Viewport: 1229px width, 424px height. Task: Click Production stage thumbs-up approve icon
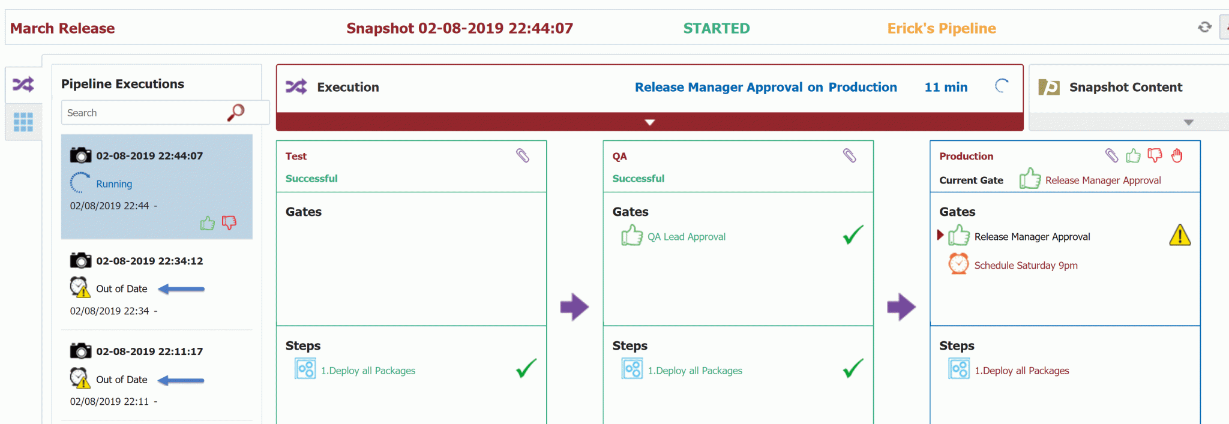tap(1133, 155)
